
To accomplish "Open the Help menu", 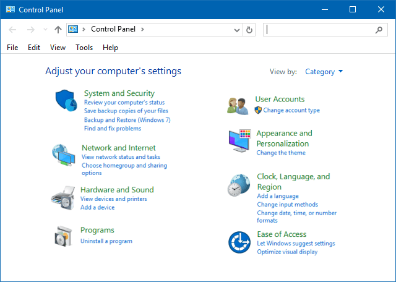I will [110, 48].
